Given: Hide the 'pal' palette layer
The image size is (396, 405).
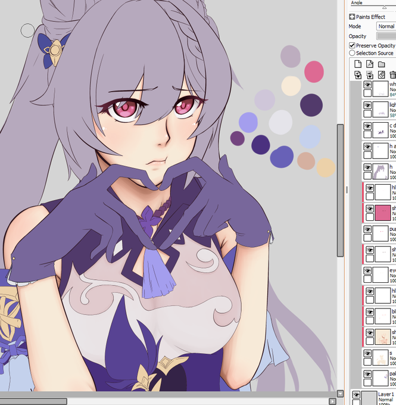Looking at the screenshot, I should [367, 374].
